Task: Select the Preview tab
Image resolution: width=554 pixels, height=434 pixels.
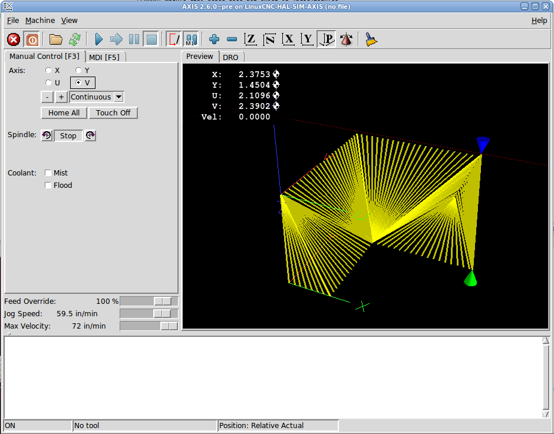Action: click(x=200, y=57)
